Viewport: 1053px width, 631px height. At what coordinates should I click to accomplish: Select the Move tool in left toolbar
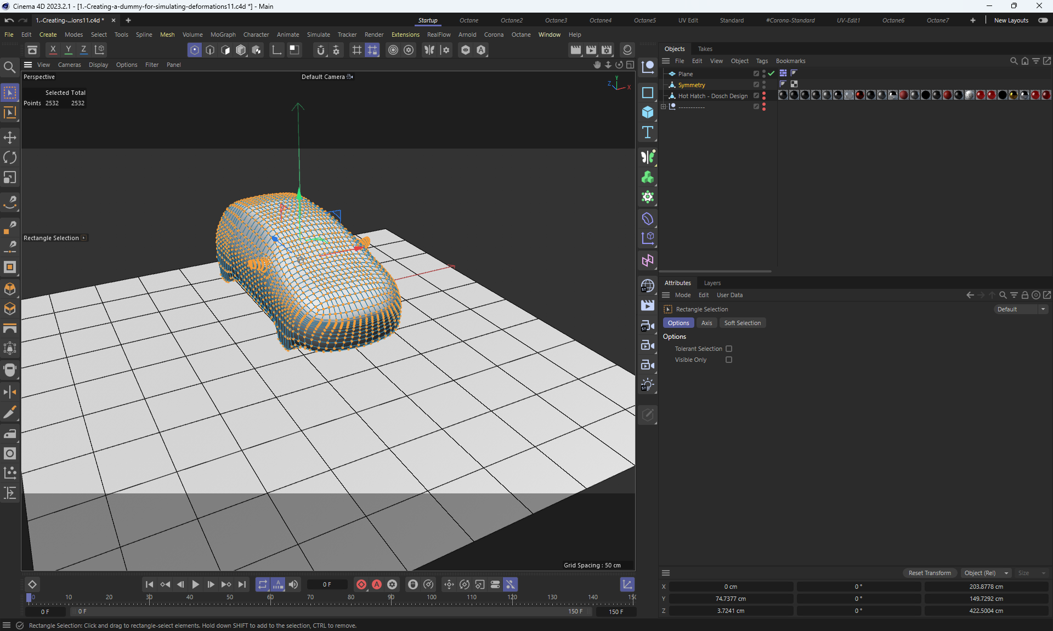[x=10, y=138]
